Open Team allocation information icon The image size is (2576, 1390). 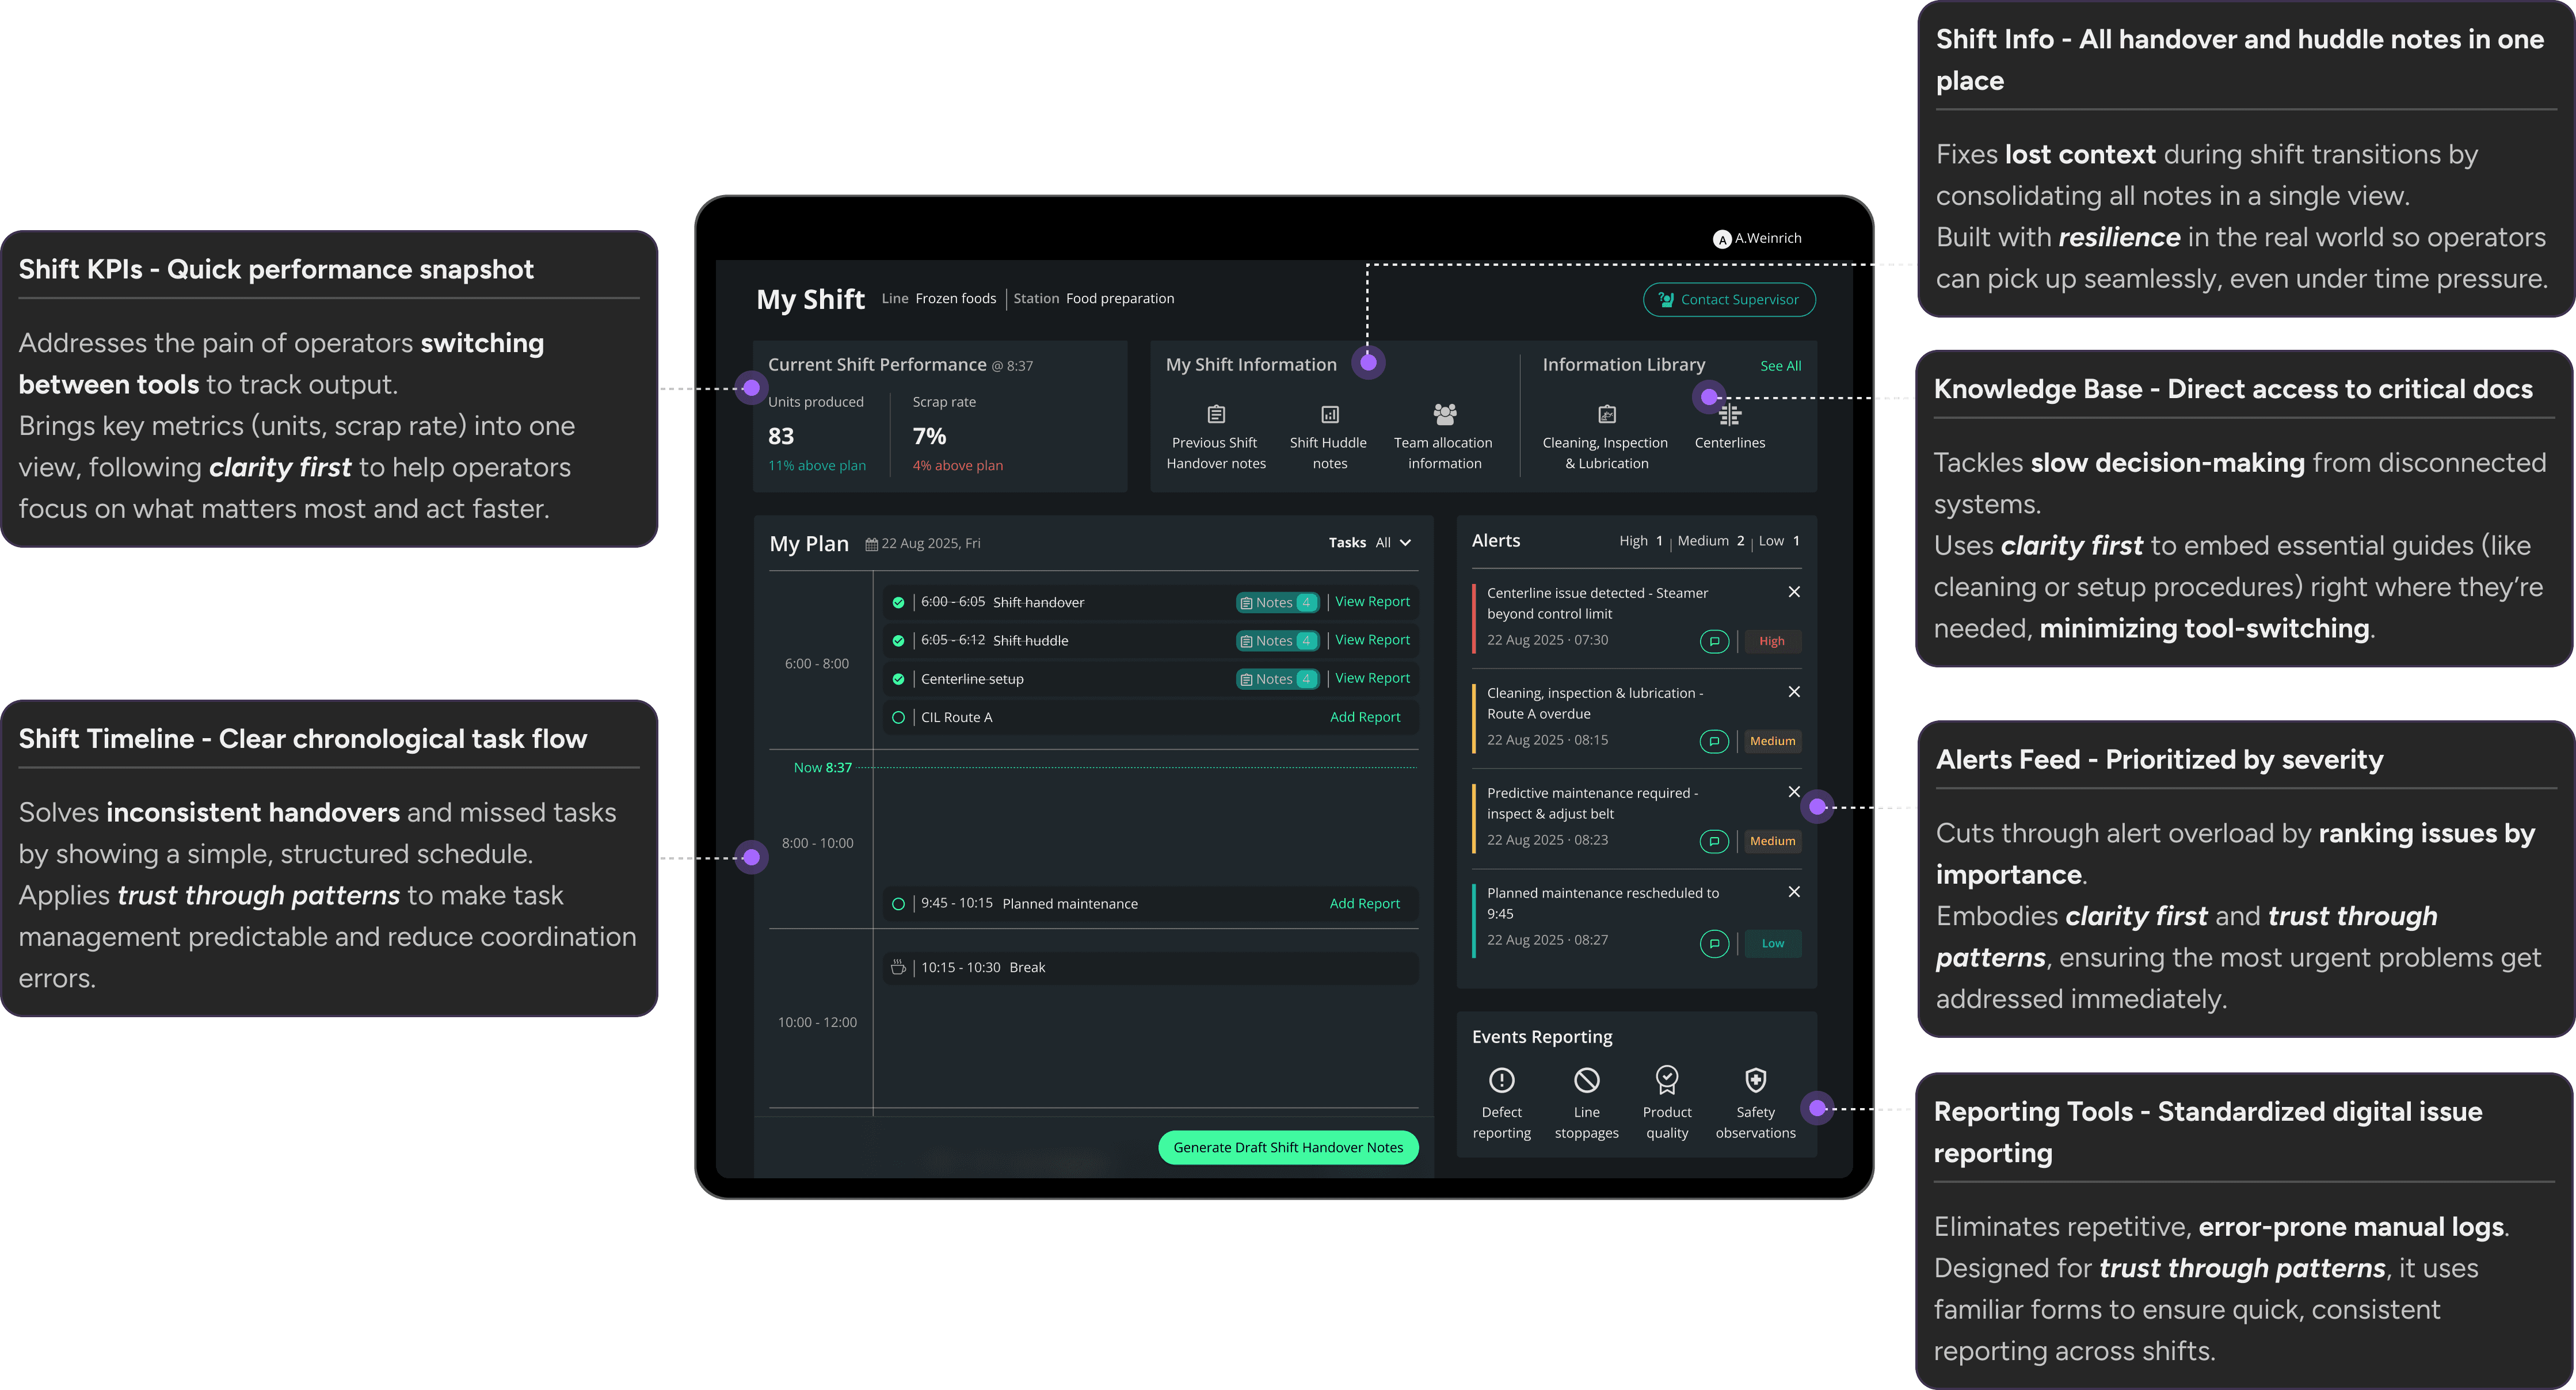pos(1444,414)
